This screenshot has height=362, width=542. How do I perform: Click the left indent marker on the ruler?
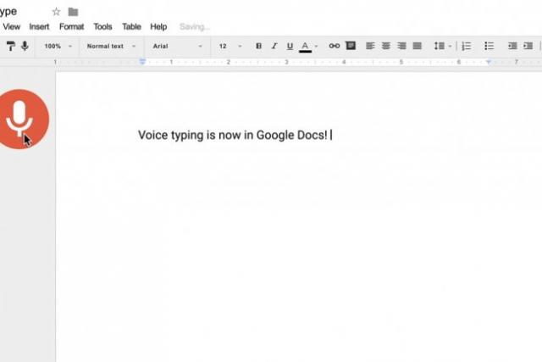tap(142, 62)
